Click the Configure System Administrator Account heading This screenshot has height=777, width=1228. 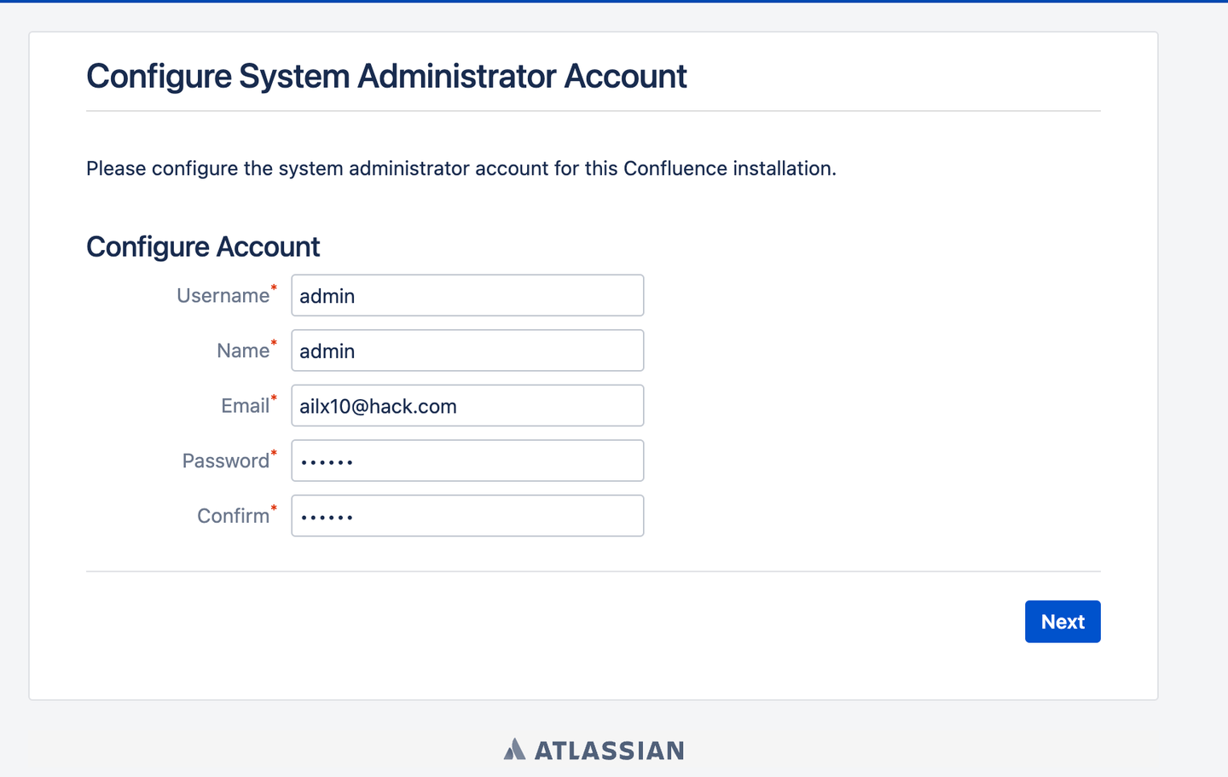(385, 76)
